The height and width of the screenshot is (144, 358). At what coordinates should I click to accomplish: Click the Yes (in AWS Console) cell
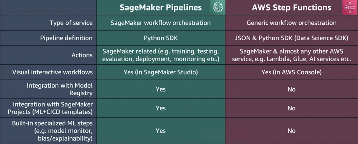point(292,72)
